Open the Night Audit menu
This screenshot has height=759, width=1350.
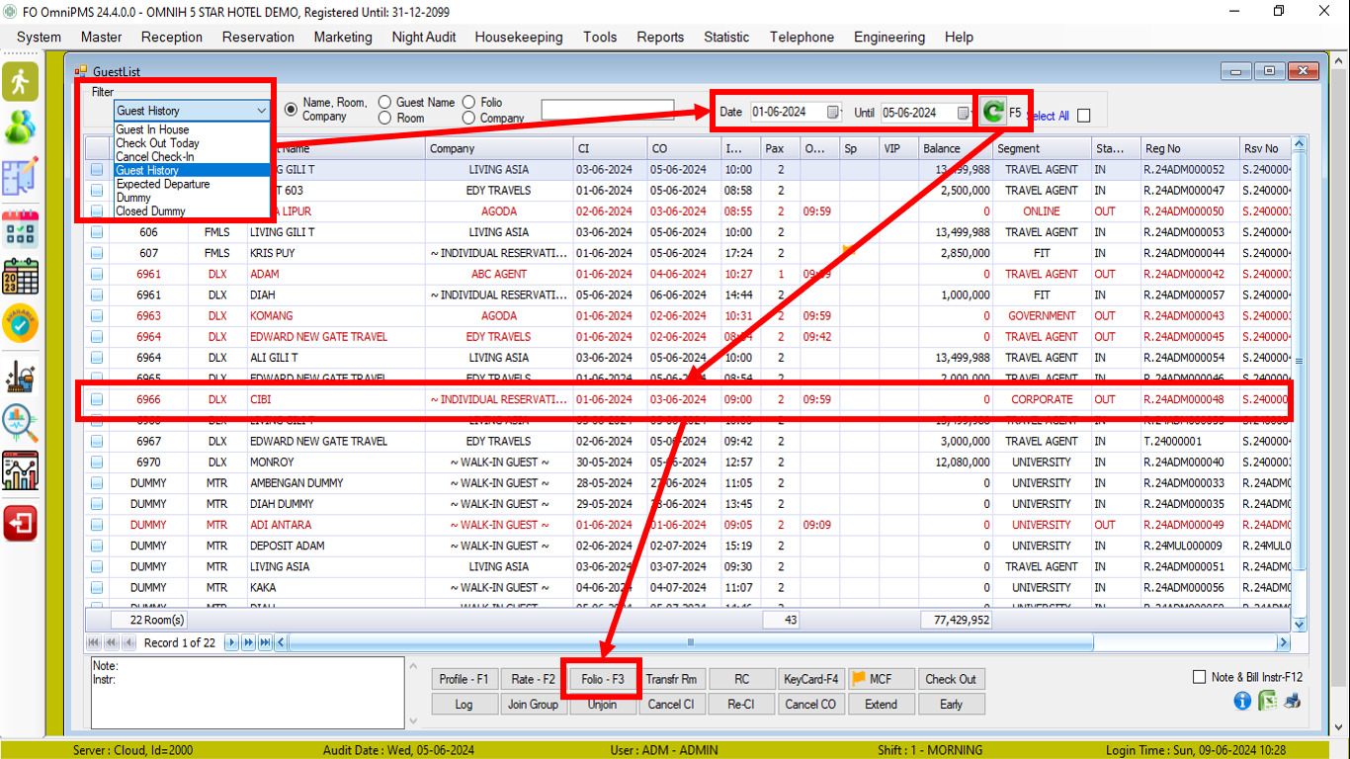[424, 37]
